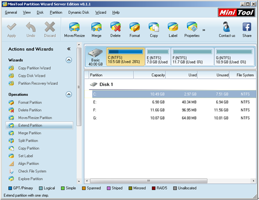This screenshot has width=259, height=200.
Task: Open the General menu
Action: point(11,13)
